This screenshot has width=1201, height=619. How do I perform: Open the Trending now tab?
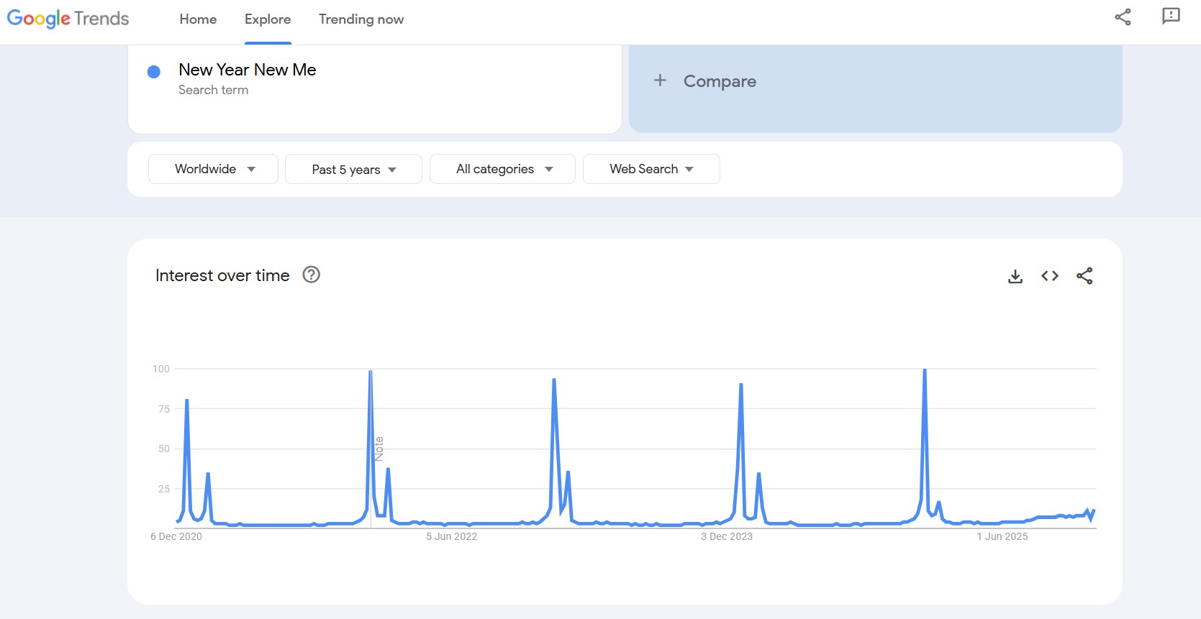361,19
